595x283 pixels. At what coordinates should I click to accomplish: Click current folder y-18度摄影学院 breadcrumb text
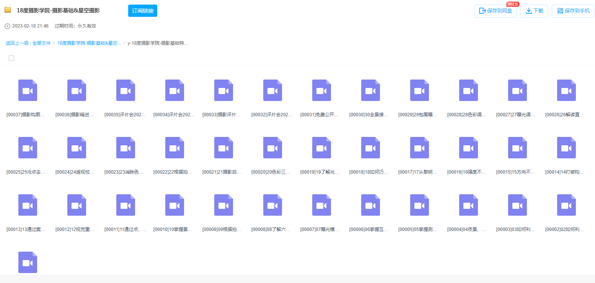pyautogui.click(x=158, y=43)
